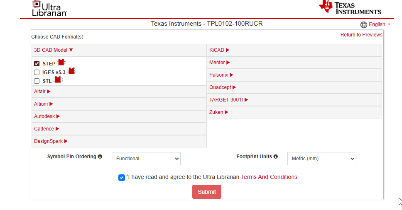
Task: Open the Footprint Units Metric (mm) dropdown
Action: [322, 159]
